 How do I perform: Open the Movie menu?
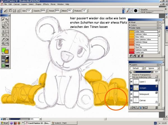[53, 4]
